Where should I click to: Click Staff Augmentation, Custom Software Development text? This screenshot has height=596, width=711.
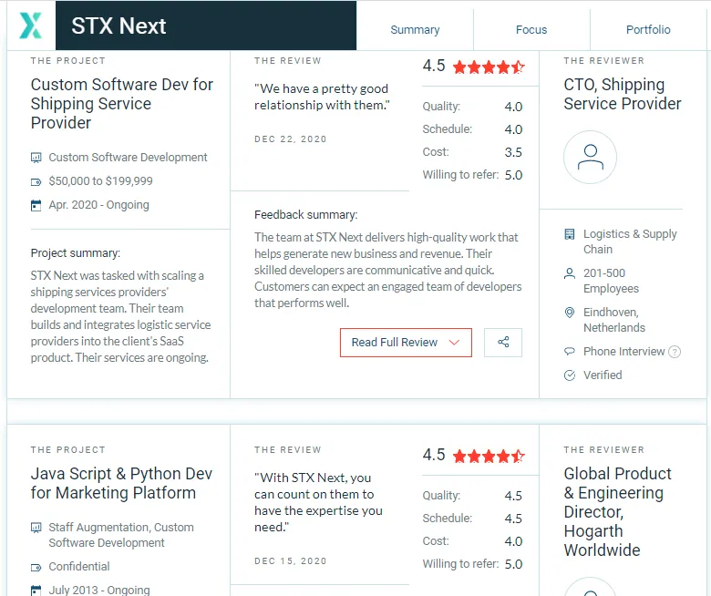click(x=121, y=535)
